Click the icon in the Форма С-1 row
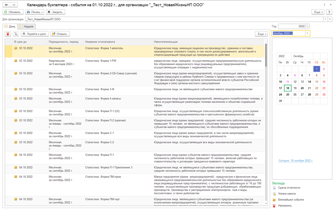 pyautogui.click(x=16, y=133)
